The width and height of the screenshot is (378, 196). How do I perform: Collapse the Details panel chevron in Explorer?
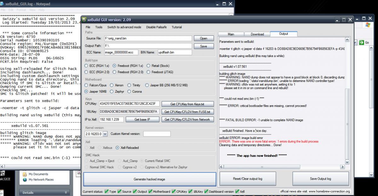coord(66,192)
